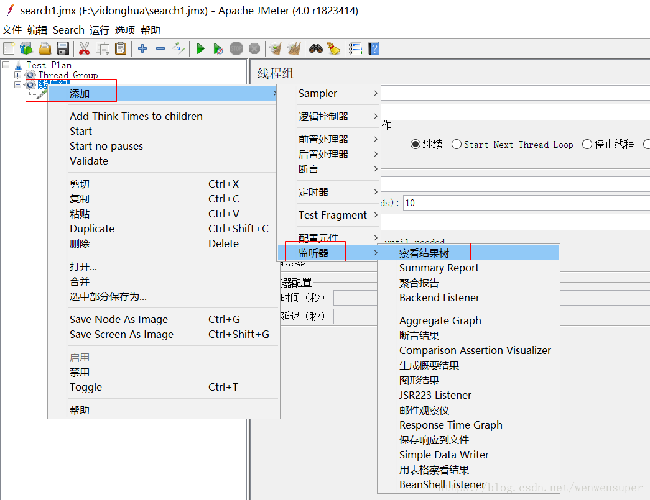The height and width of the screenshot is (500, 650).
Task: Click the Search binoculars icon
Action: point(316,48)
